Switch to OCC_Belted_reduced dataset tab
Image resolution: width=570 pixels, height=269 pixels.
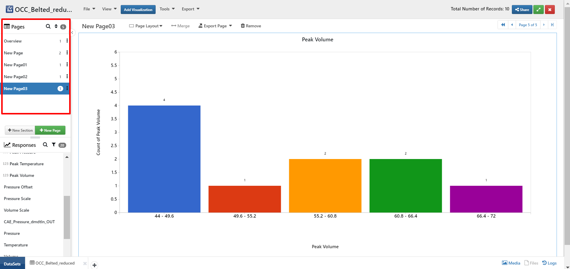click(52, 263)
